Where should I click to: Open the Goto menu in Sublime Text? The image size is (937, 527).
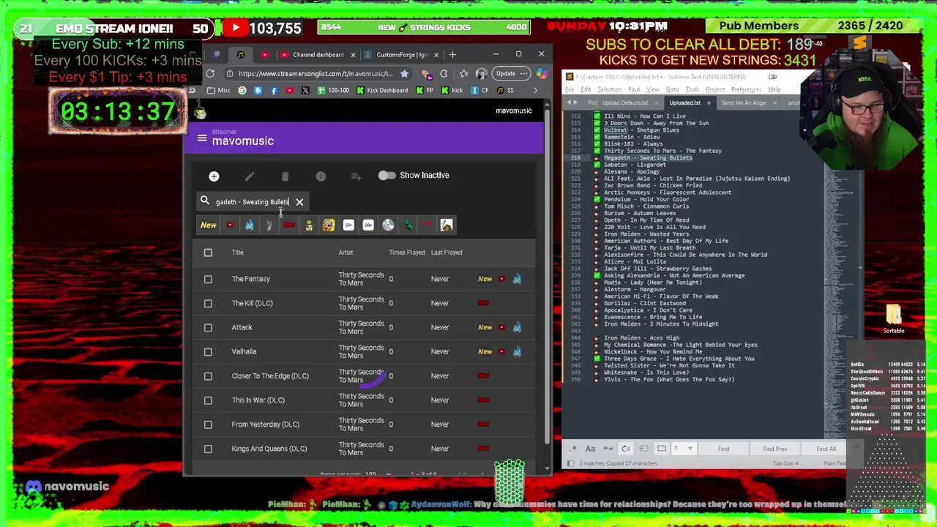pyautogui.click(x=672, y=89)
